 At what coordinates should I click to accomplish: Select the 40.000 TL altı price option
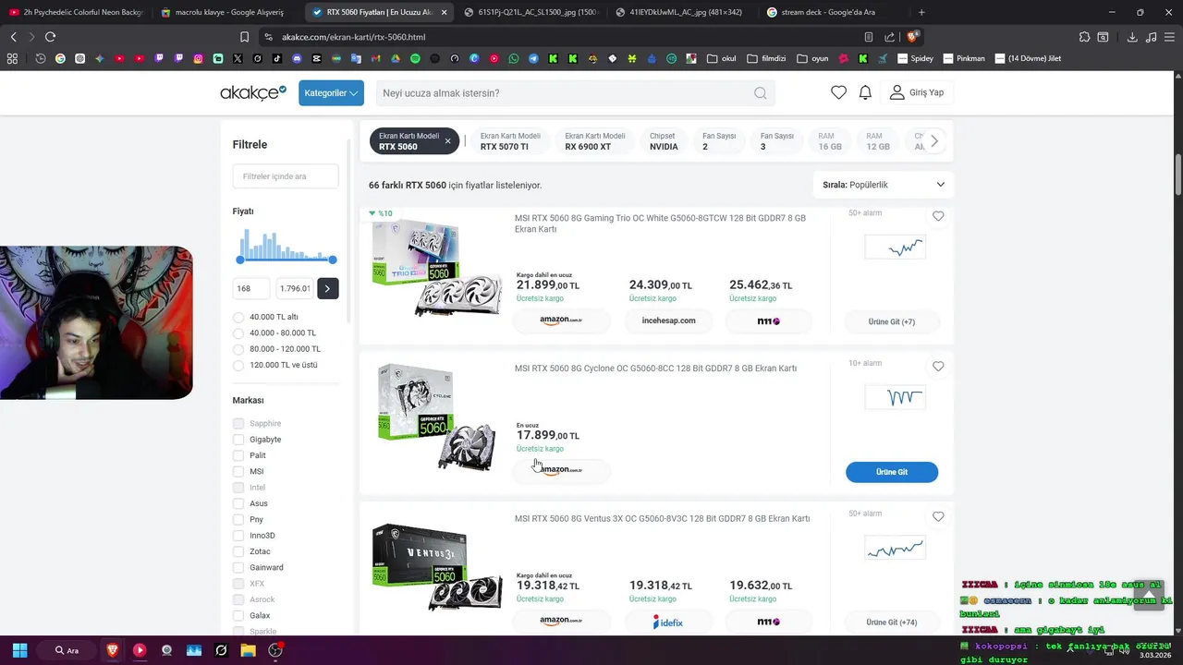coord(238,317)
